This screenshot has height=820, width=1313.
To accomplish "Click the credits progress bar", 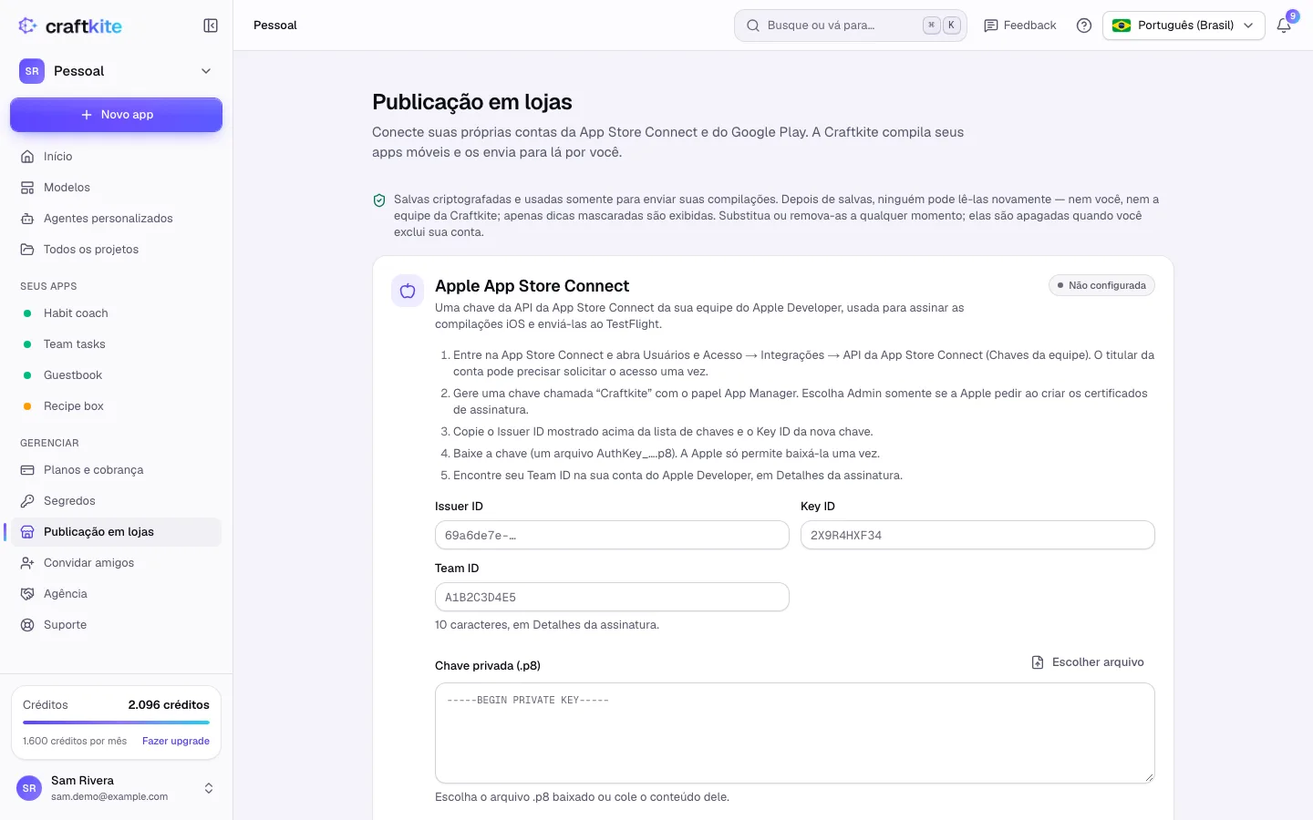I will click(116, 723).
